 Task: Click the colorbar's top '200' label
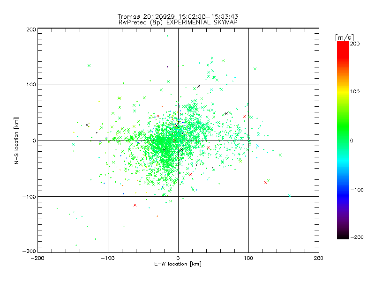[x=355, y=44]
